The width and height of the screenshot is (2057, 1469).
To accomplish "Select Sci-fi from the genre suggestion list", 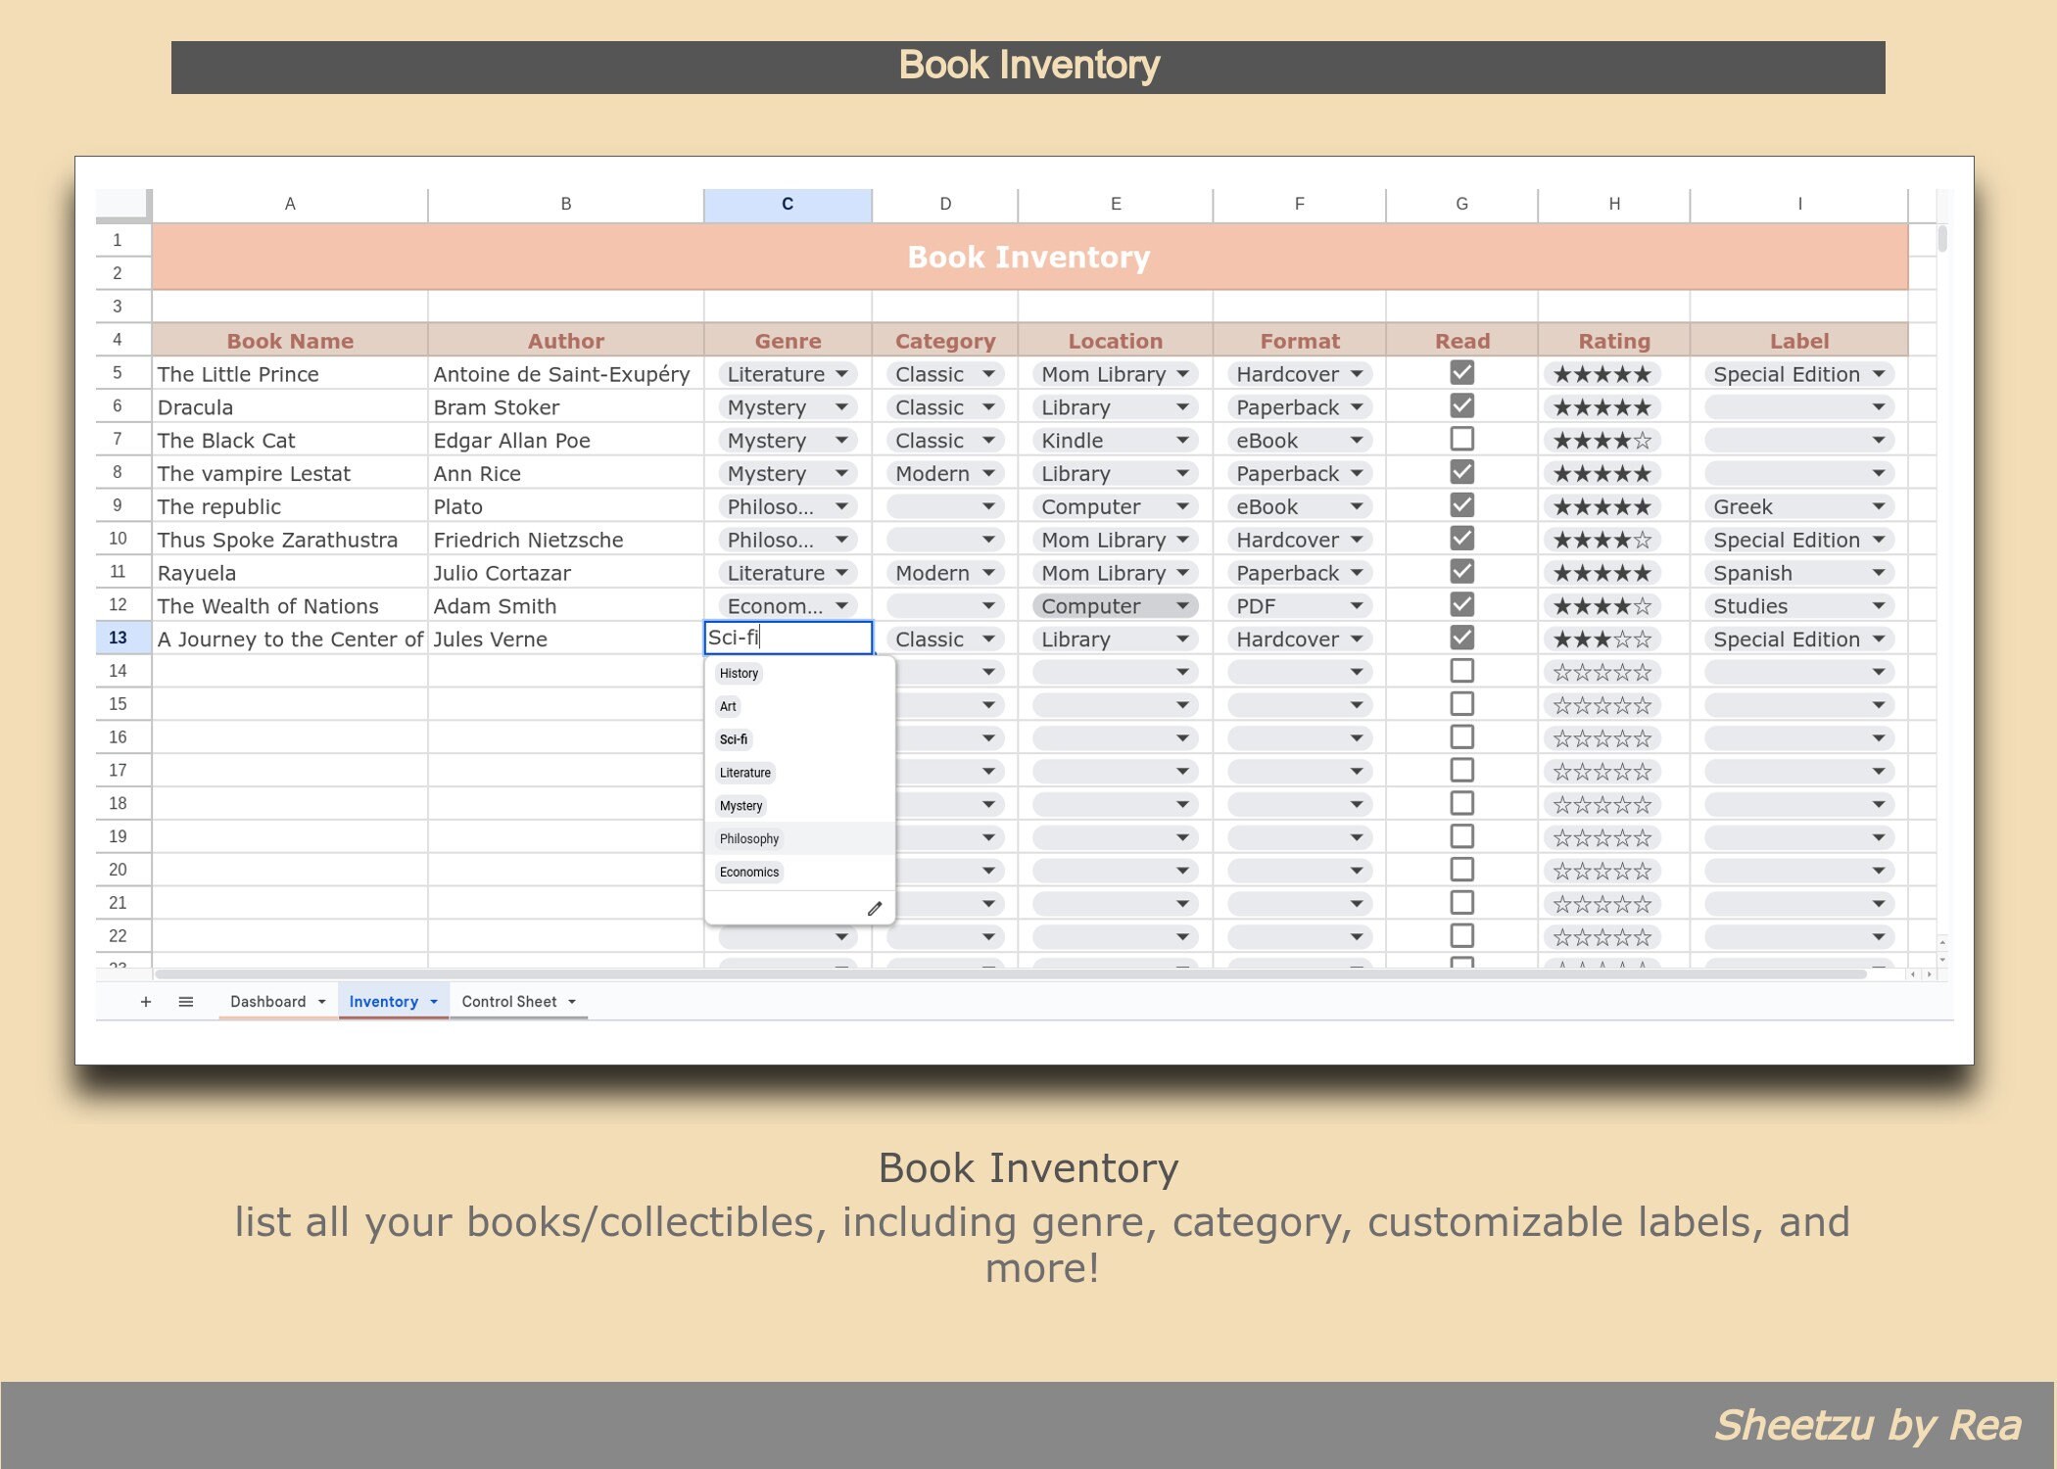I will 733,739.
